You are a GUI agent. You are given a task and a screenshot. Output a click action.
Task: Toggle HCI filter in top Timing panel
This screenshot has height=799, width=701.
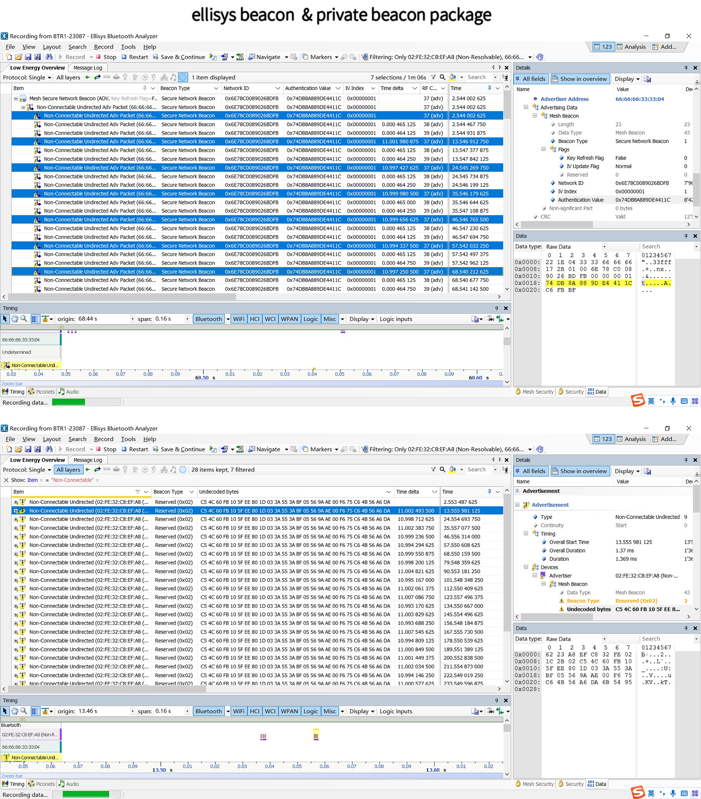click(x=255, y=319)
